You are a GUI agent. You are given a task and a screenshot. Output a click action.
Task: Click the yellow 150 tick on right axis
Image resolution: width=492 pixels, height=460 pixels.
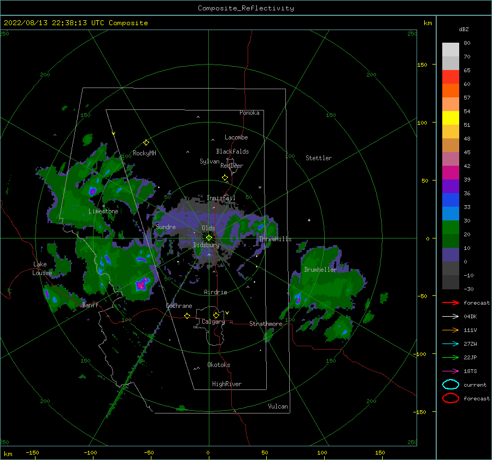422,65
